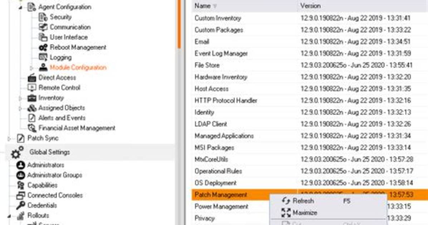Click the Connected Consoles icon
428x225 pixels.
(21, 195)
